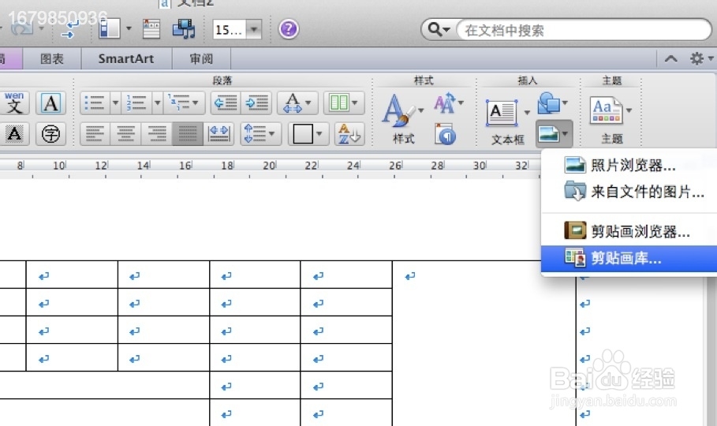Switch to the 图表 tab

(52, 59)
